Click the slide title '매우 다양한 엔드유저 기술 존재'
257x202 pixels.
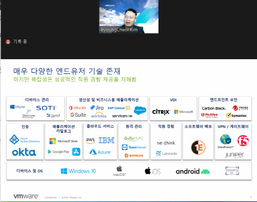(x=67, y=71)
